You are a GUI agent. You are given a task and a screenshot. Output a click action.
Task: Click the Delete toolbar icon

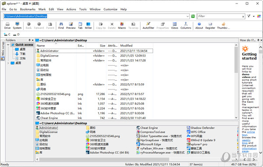point(112,26)
